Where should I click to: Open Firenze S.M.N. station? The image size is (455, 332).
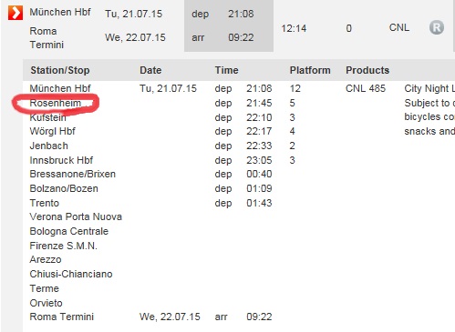tap(64, 246)
